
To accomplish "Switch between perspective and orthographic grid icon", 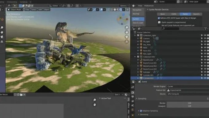I will point(127,42).
